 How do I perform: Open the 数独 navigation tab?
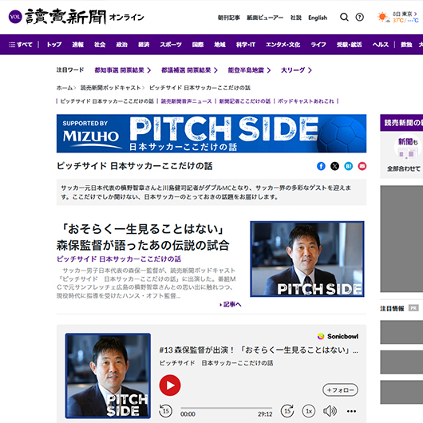406,45
